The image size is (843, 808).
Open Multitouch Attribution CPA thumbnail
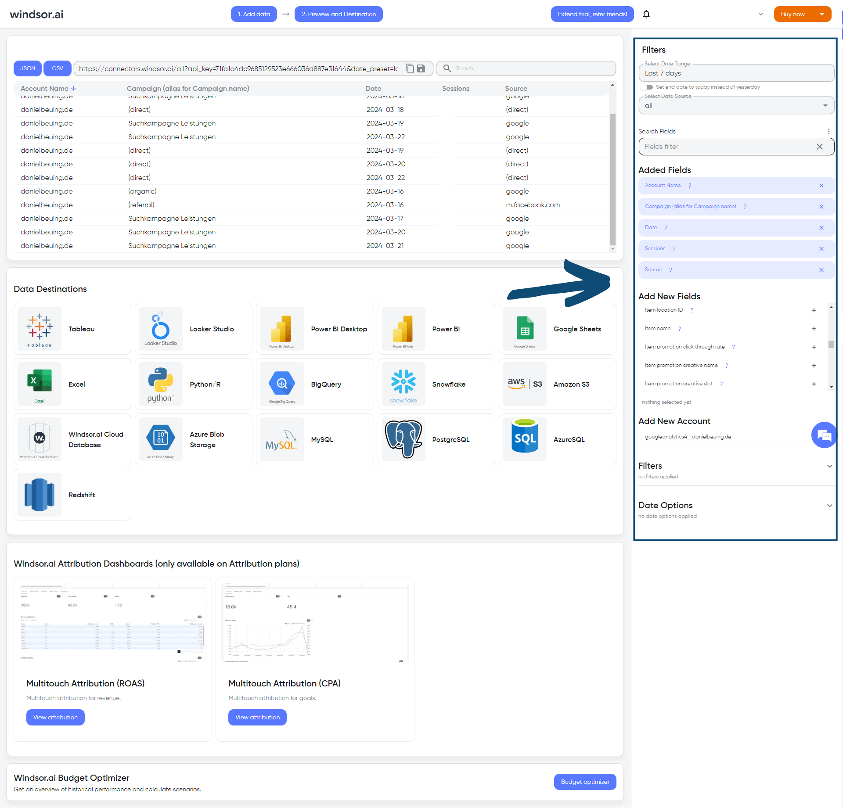315,623
